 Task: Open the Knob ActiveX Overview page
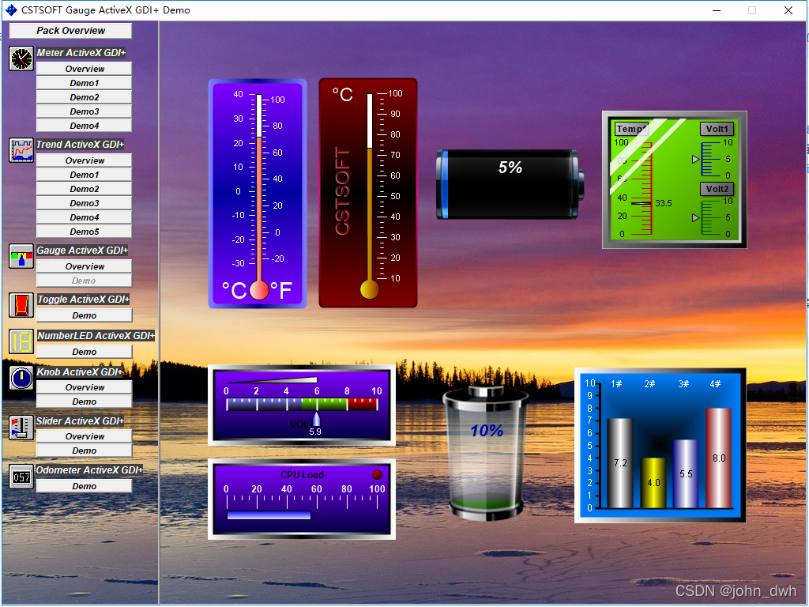(x=84, y=387)
